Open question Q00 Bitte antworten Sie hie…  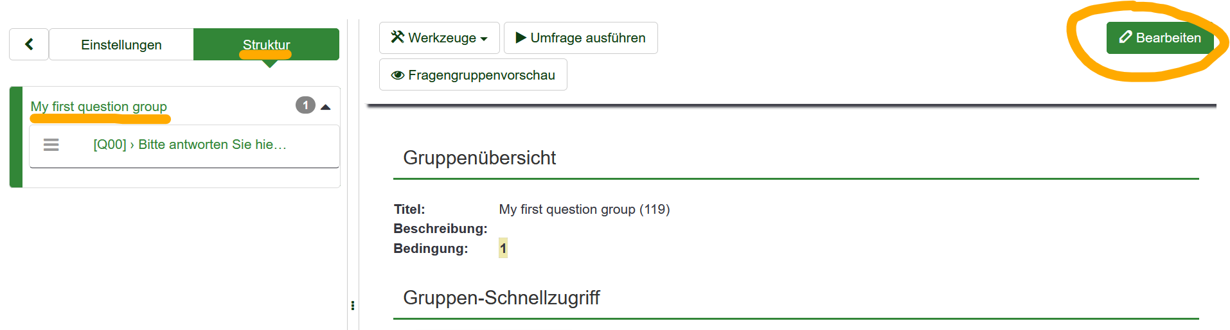pyautogui.click(x=190, y=144)
